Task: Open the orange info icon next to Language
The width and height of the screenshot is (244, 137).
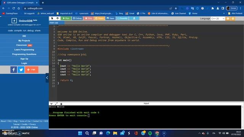Action: click(228, 19)
